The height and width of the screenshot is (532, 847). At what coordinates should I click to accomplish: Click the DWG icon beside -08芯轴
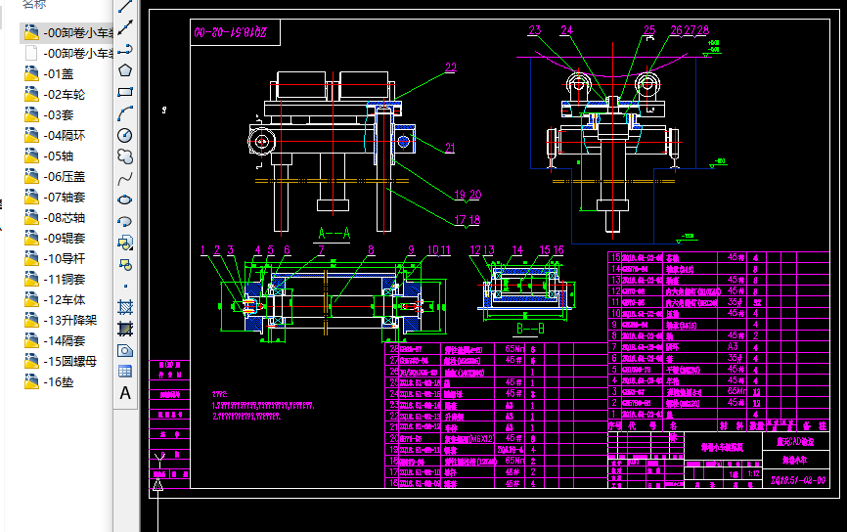point(31,218)
